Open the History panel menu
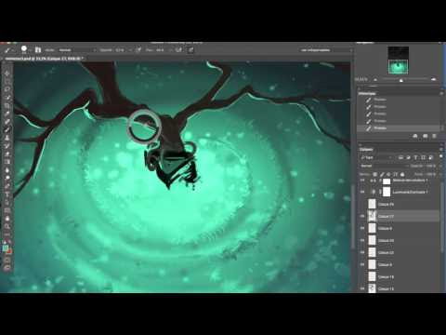This screenshot has height=335, width=446. [x=441, y=93]
